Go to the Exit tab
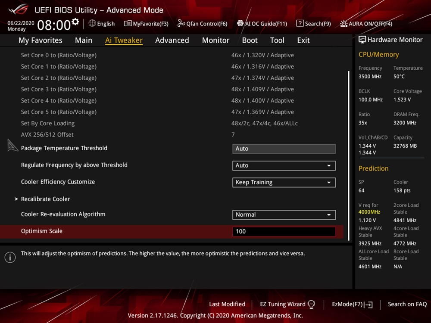 pyautogui.click(x=303, y=40)
